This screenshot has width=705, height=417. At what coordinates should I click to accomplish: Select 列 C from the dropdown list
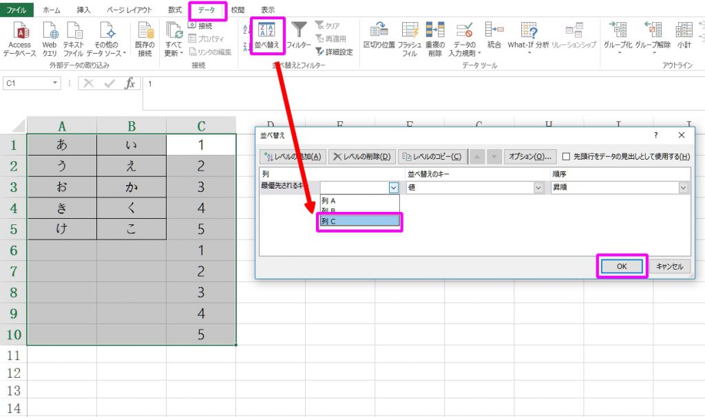click(x=359, y=222)
